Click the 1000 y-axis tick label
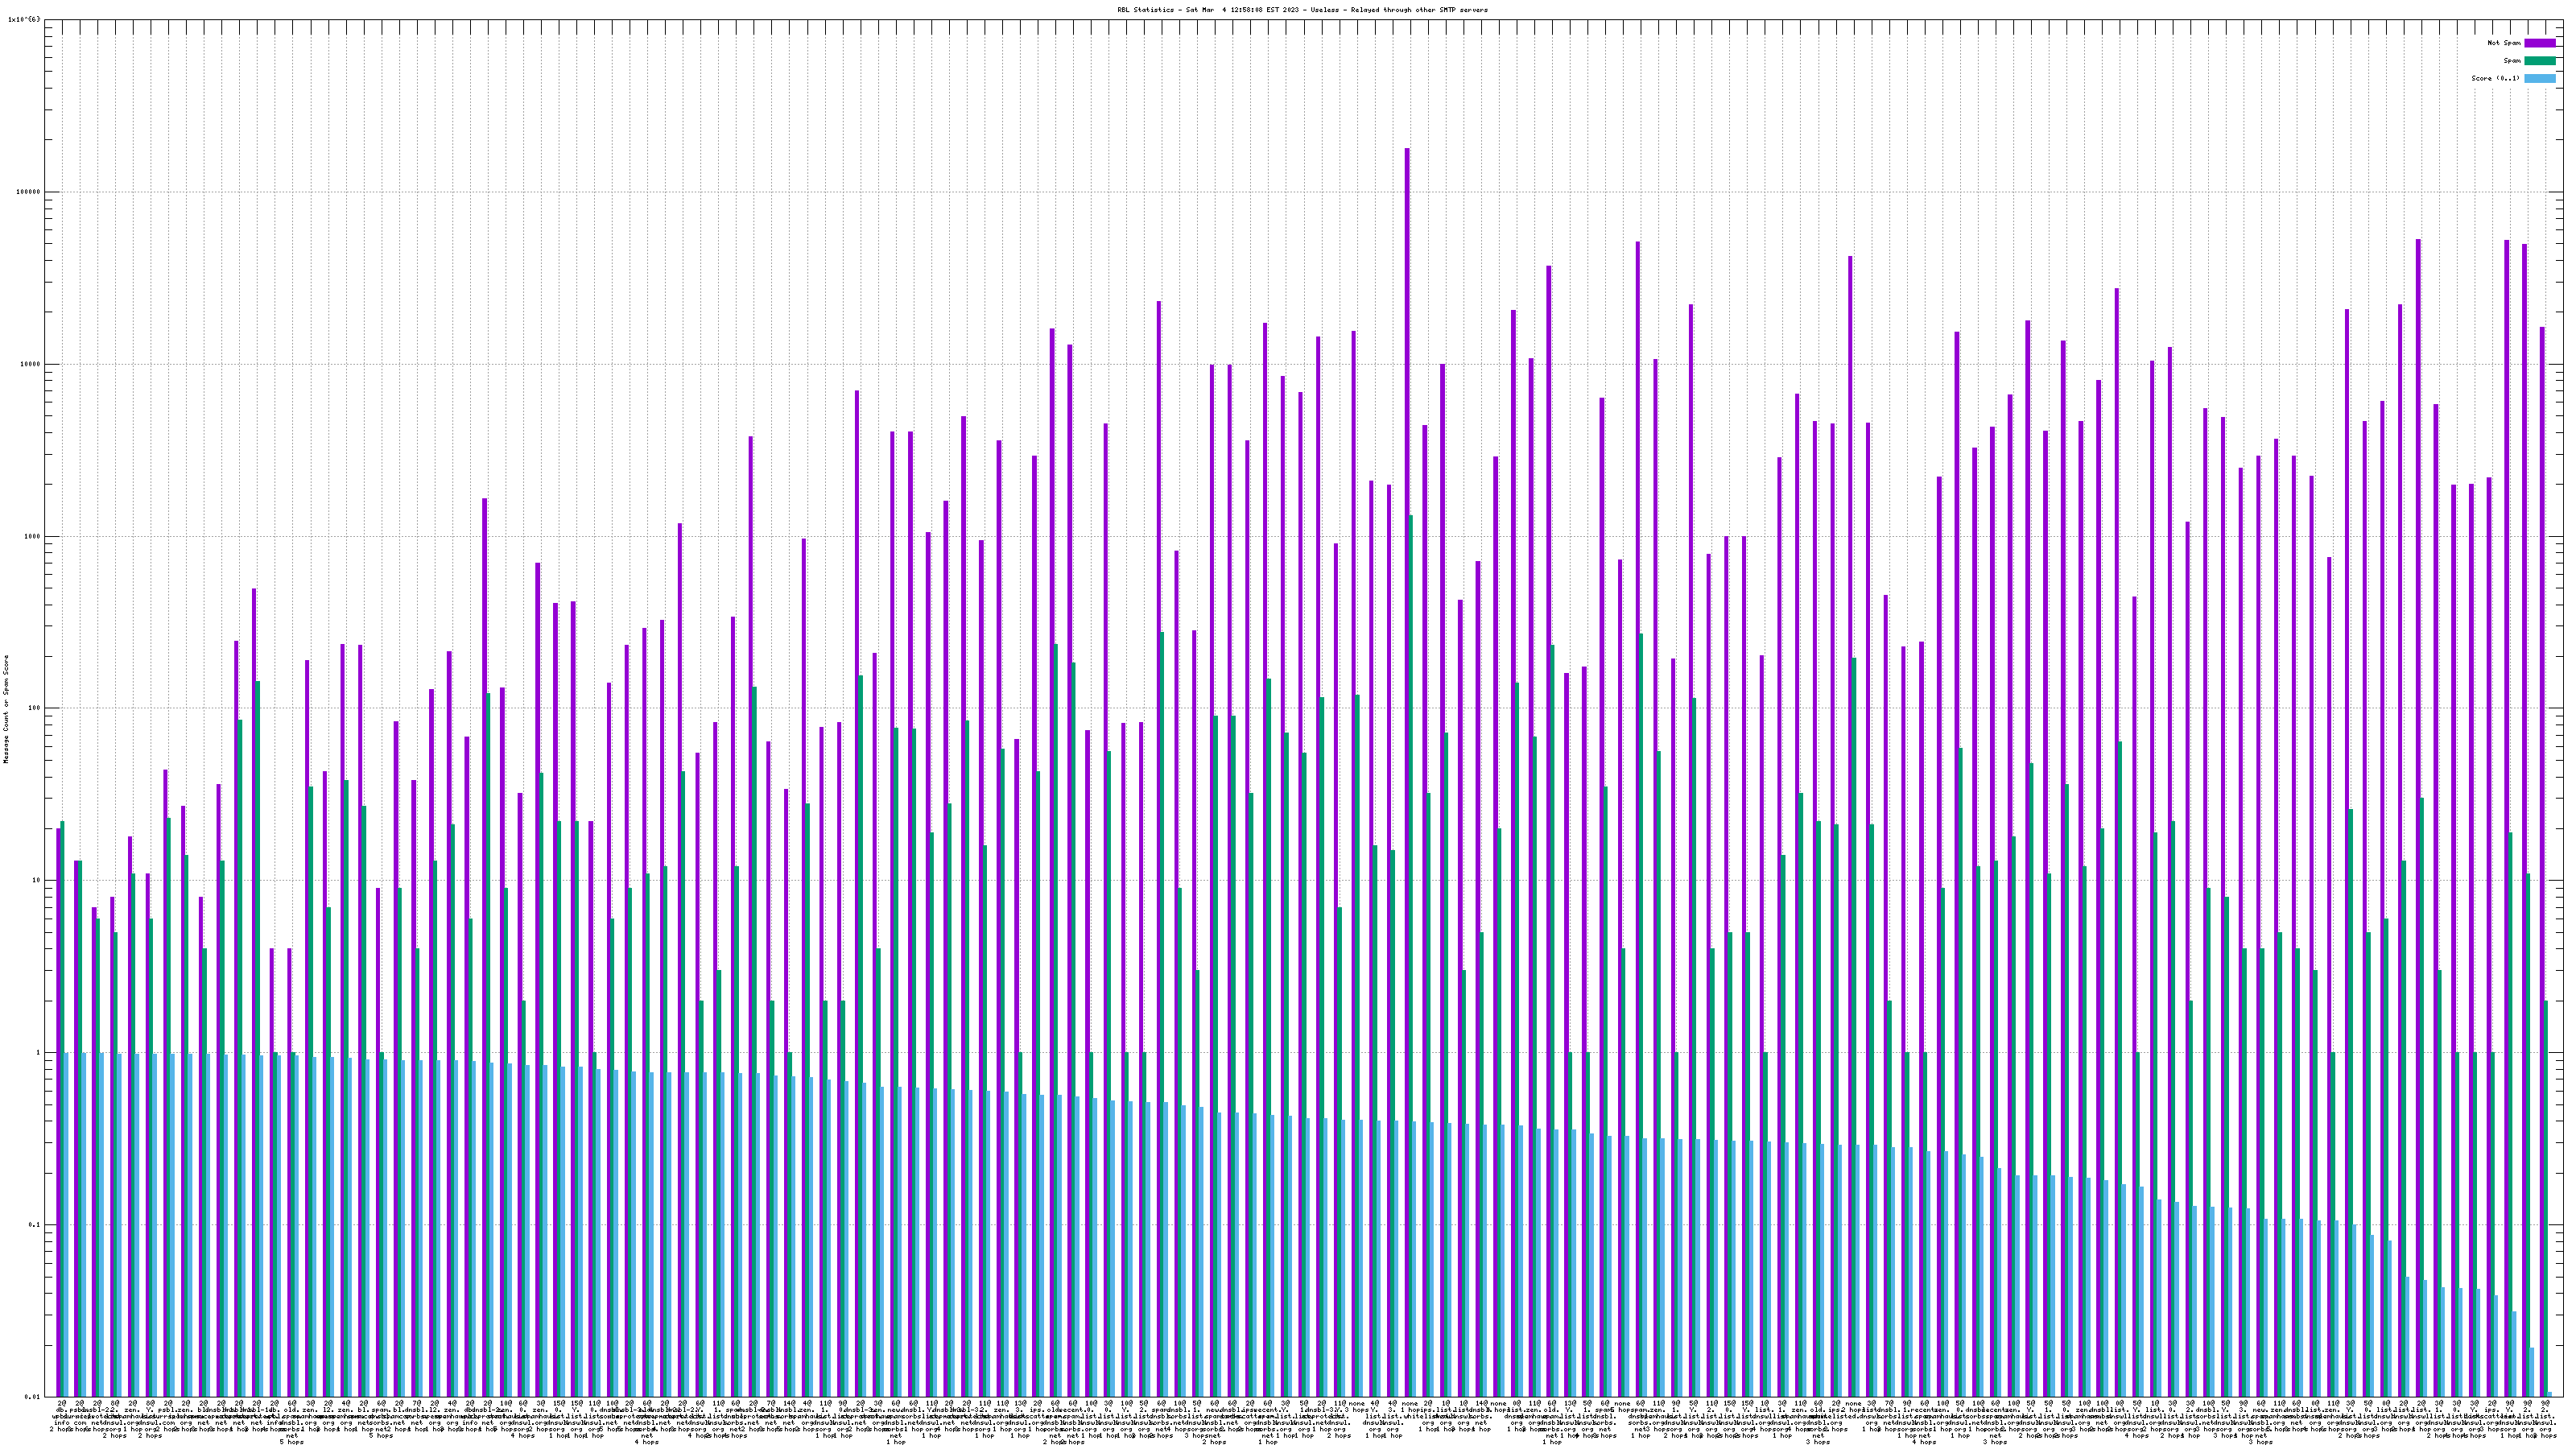Screen dimensions: 2576x1449 coord(33,536)
